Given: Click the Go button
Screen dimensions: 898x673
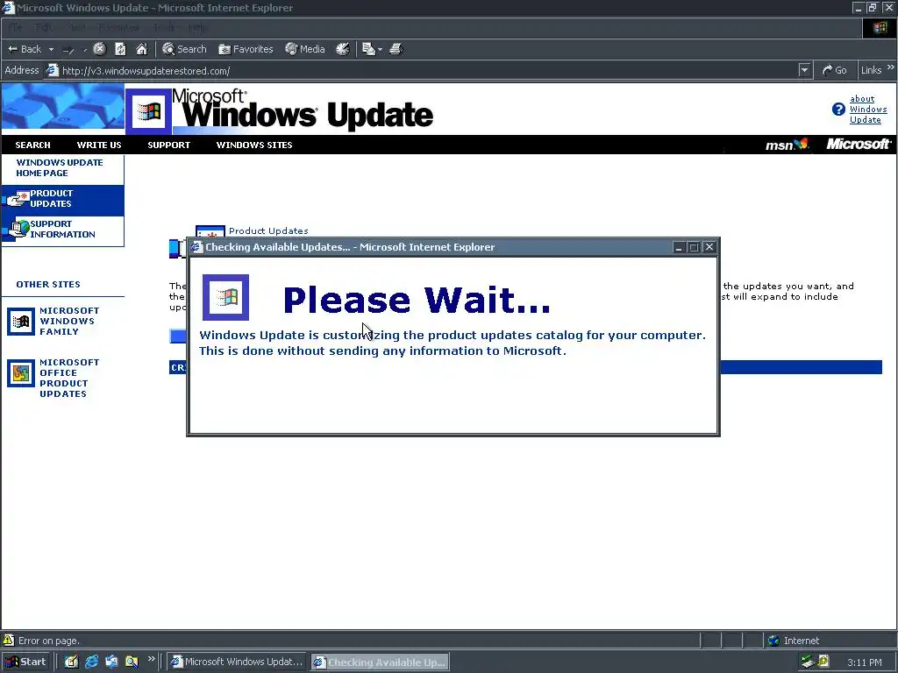Looking at the screenshot, I should [835, 70].
